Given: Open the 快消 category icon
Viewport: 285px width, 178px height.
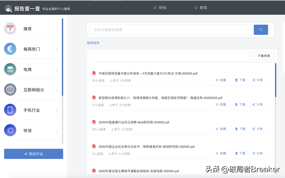Looking at the screenshot, I should 10,130.
